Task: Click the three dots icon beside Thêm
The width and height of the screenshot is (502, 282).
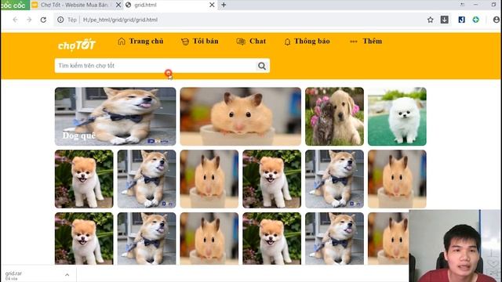Action: (x=354, y=42)
